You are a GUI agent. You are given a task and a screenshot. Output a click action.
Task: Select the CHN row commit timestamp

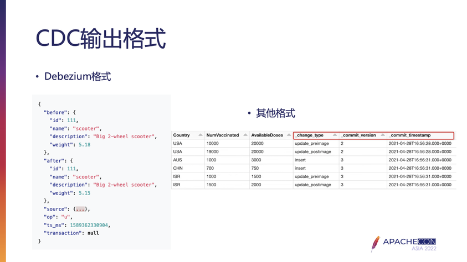coord(420,169)
